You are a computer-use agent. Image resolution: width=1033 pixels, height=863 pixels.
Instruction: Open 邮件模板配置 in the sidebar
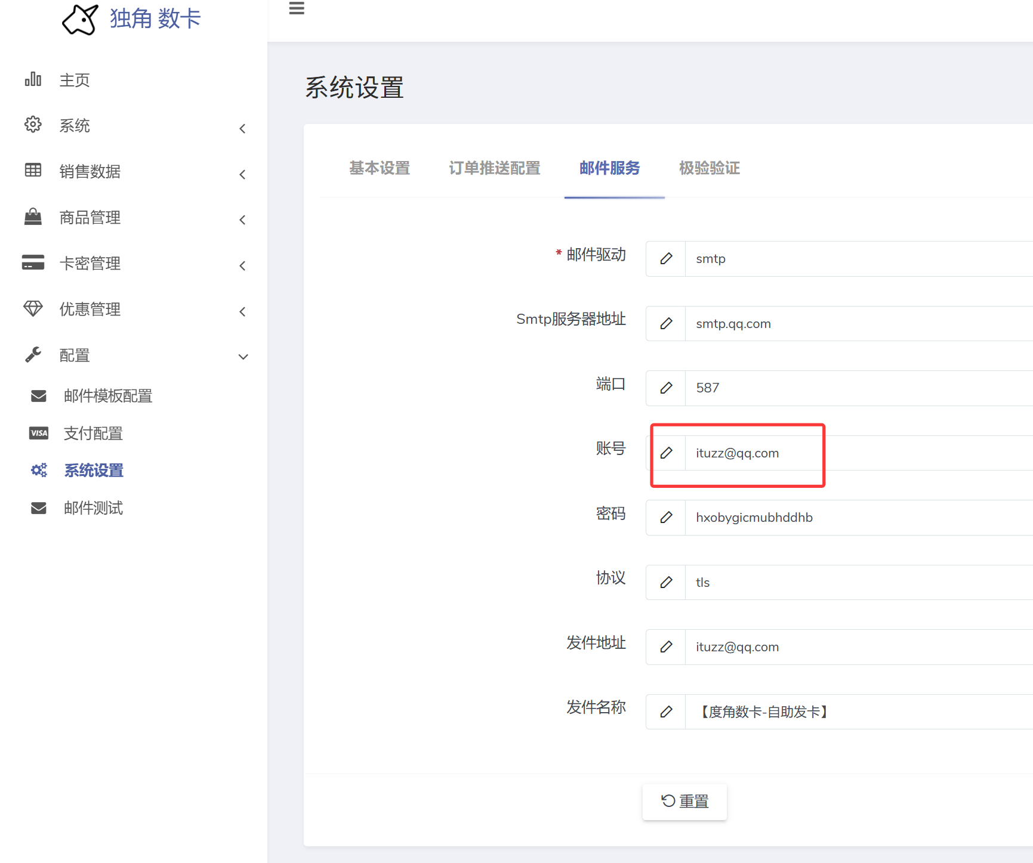click(x=108, y=396)
